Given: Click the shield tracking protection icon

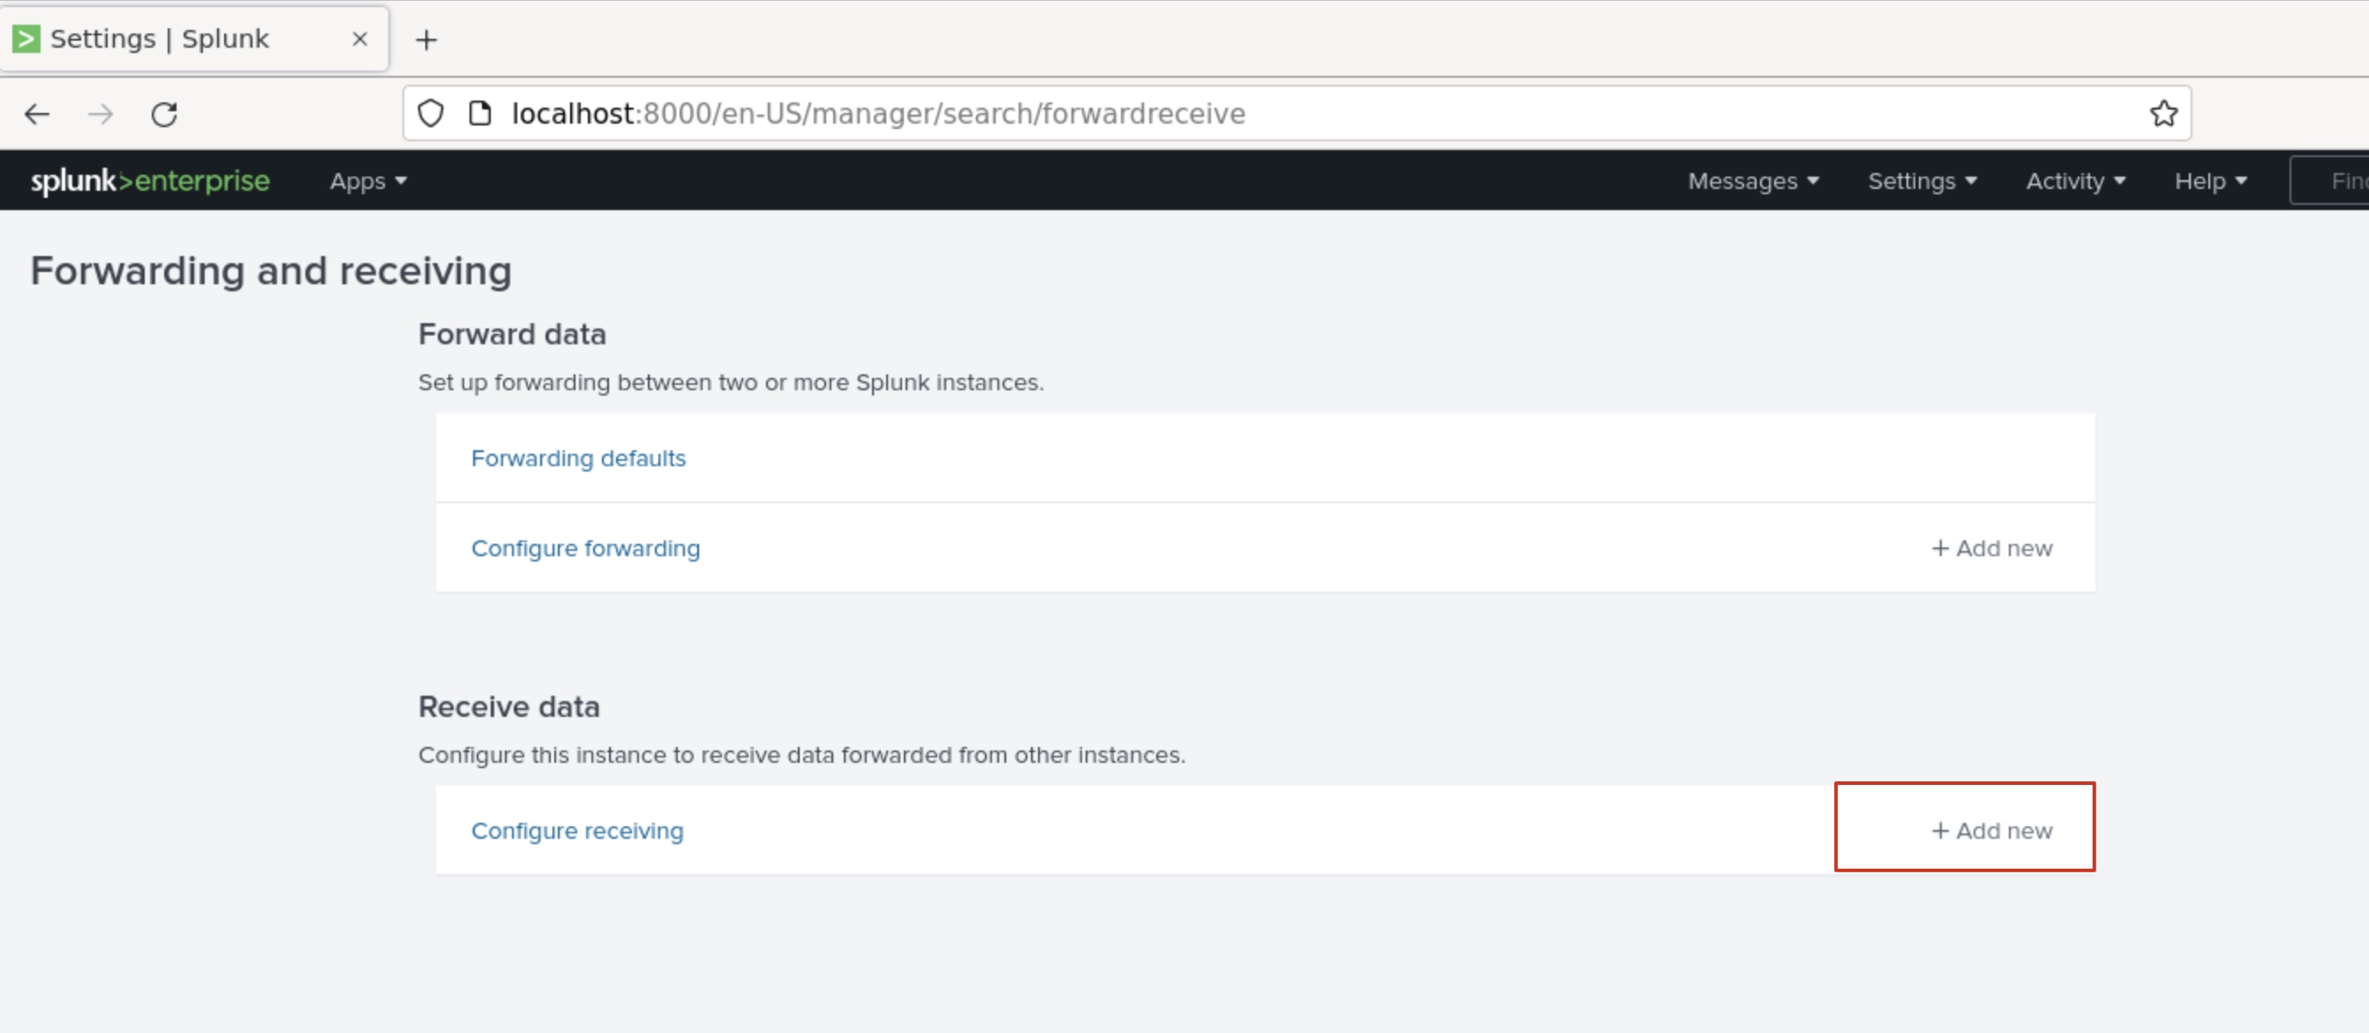Looking at the screenshot, I should (x=431, y=113).
